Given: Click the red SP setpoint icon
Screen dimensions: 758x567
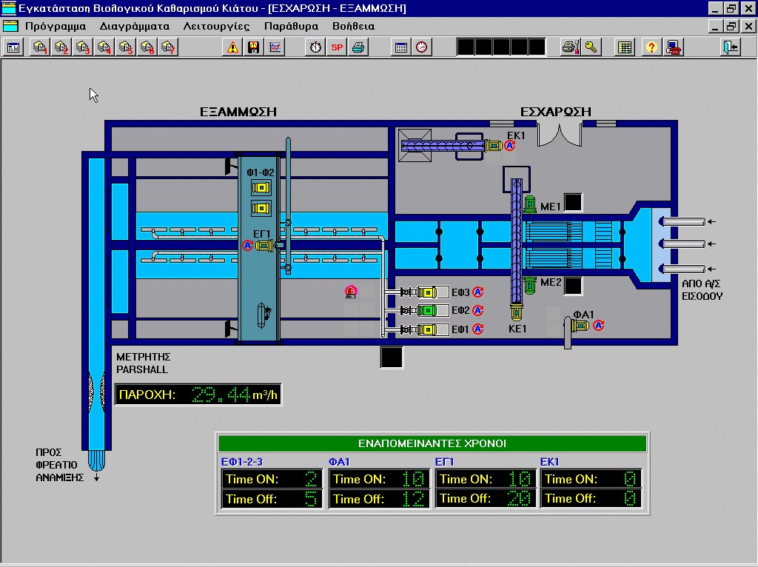Looking at the screenshot, I should (337, 47).
